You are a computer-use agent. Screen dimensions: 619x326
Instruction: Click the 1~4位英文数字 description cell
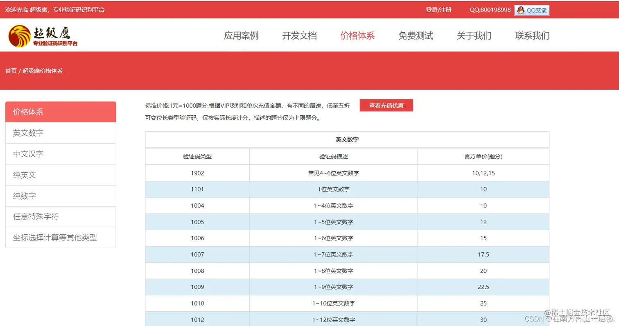(x=334, y=206)
